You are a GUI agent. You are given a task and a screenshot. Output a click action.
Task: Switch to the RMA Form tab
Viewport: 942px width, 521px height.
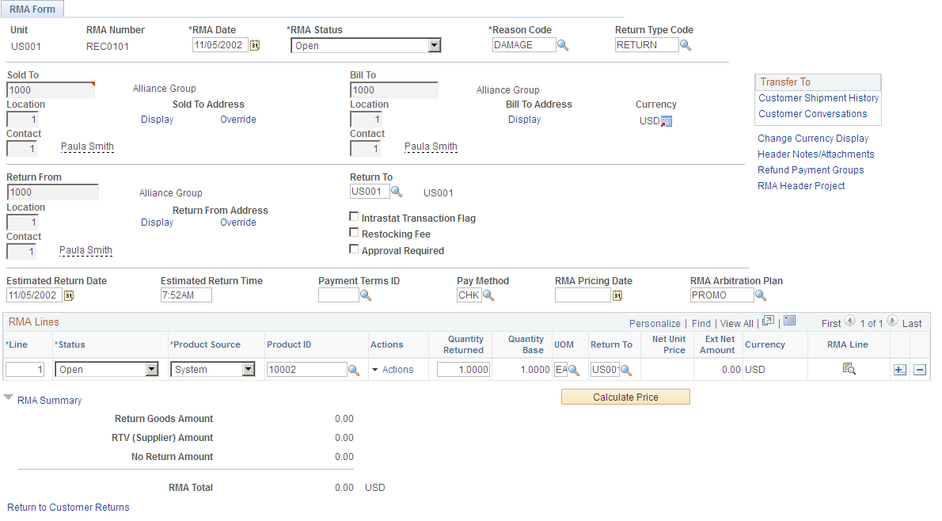[32, 9]
